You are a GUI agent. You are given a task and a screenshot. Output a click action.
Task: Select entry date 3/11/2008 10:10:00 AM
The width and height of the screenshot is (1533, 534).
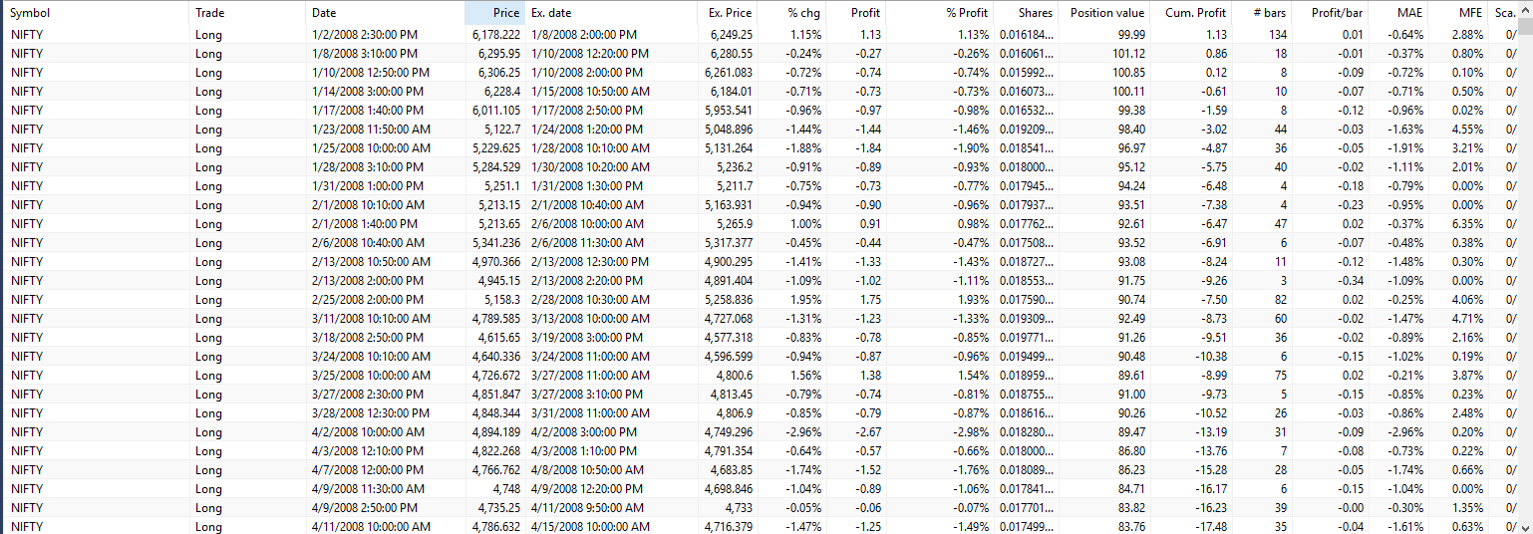pos(371,319)
